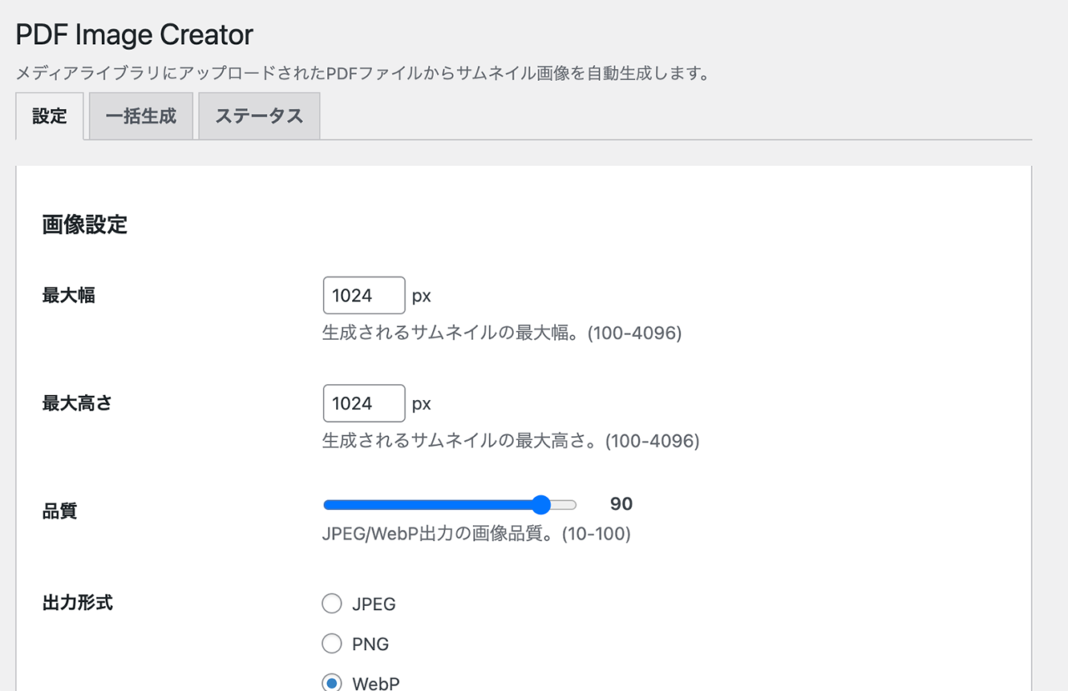Select the WebP radio button
The image size is (1068, 691).
click(331, 682)
